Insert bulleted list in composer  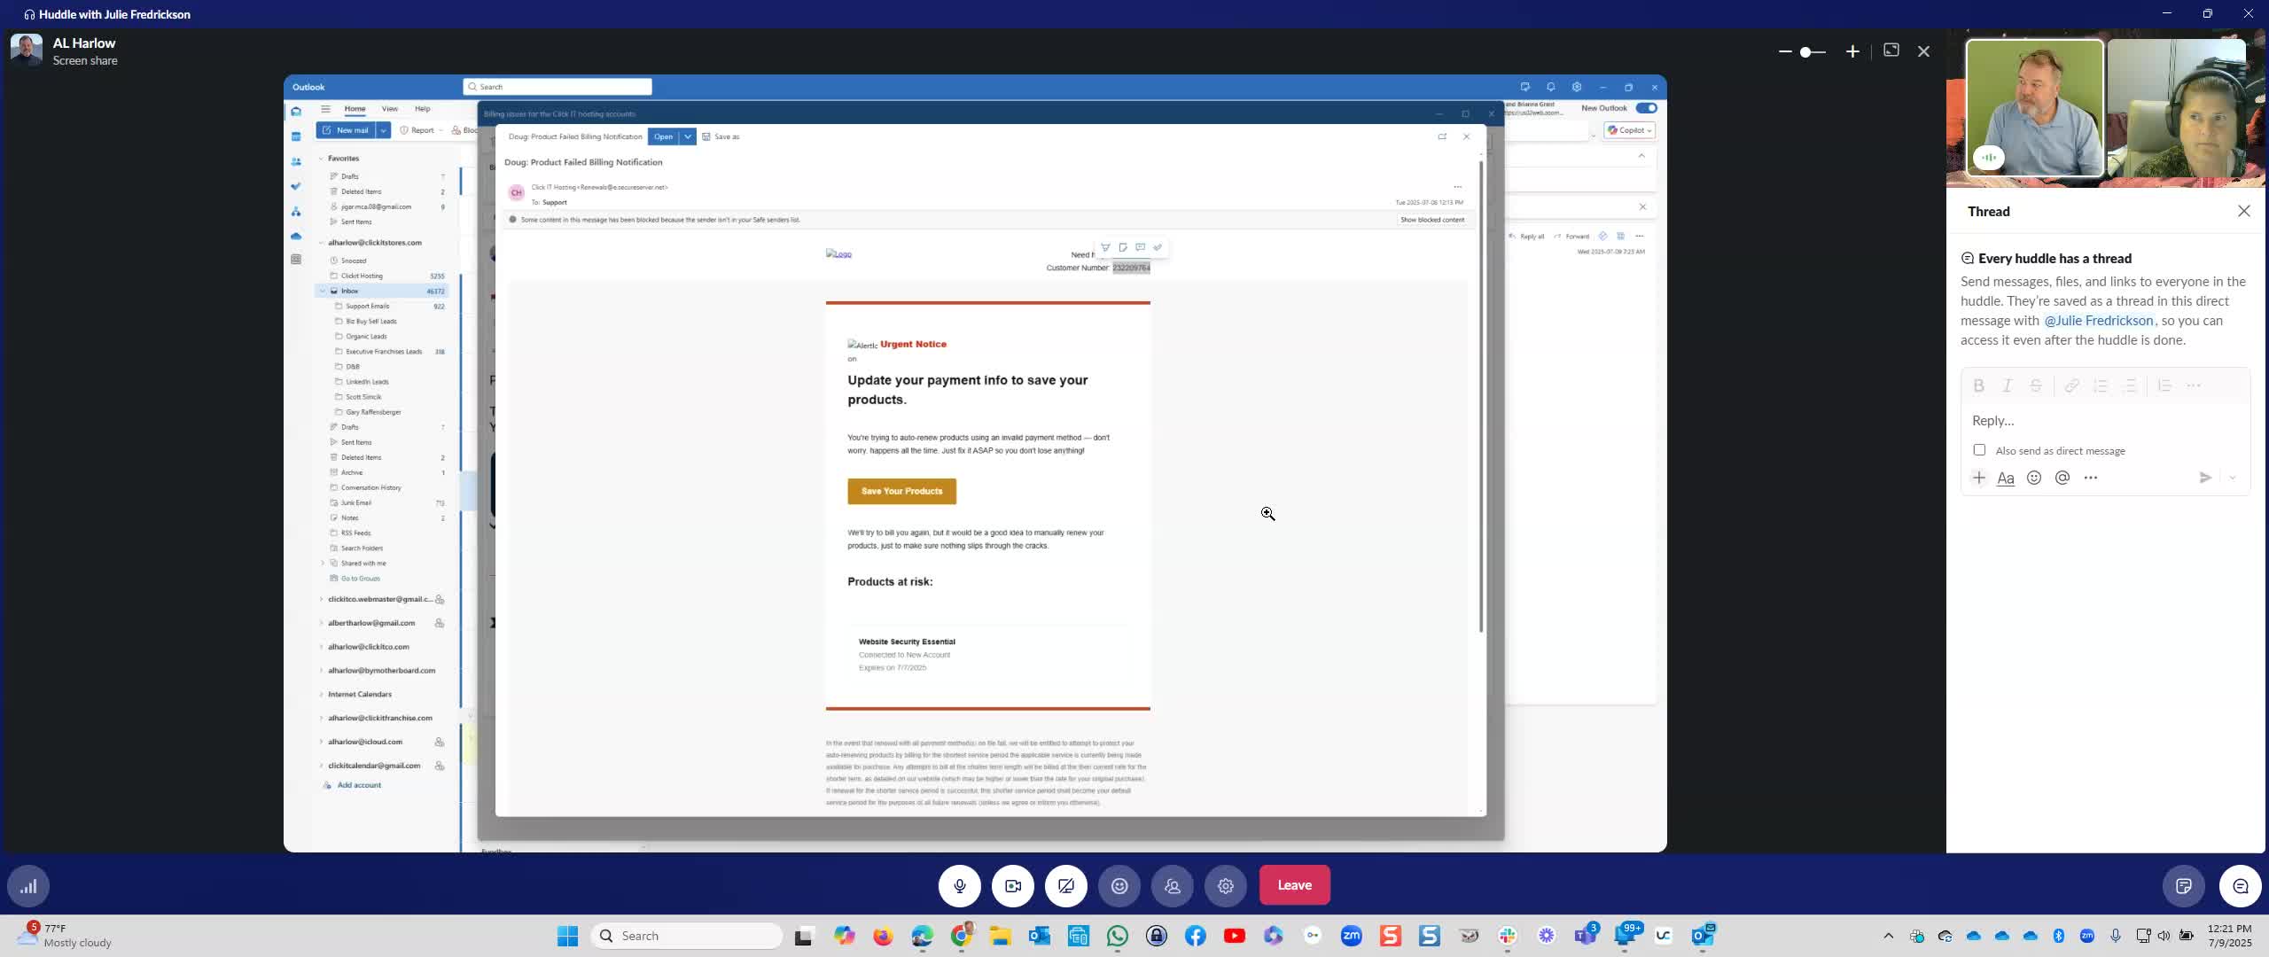tap(2131, 385)
